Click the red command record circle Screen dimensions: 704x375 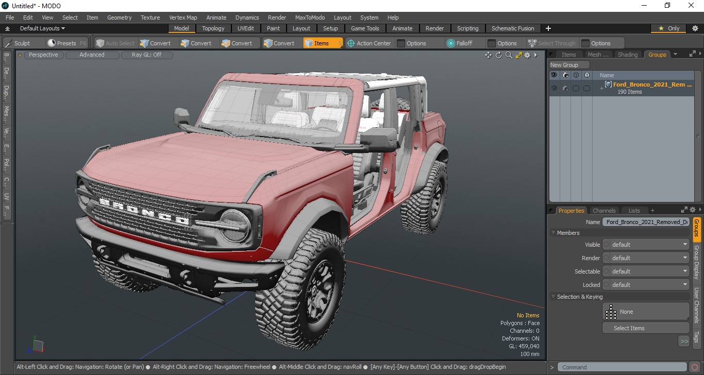[695, 367]
